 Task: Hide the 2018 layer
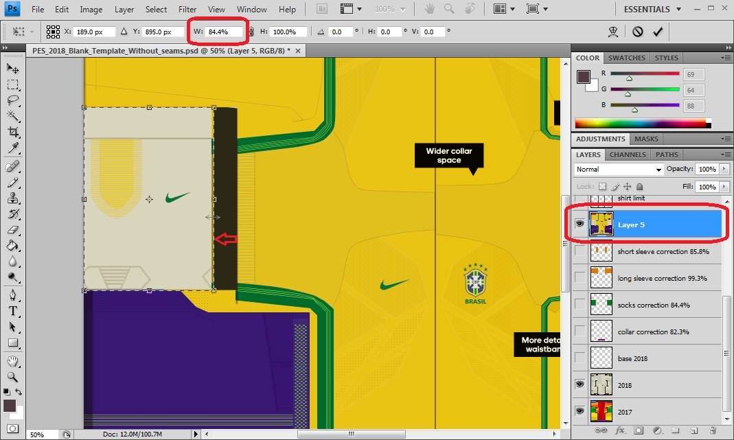(580, 384)
